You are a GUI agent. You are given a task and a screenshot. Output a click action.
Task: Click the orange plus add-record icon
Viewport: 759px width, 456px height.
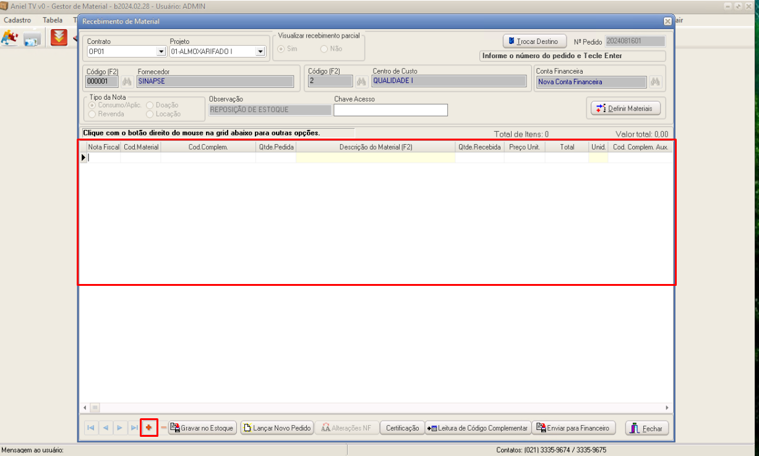(x=148, y=428)
